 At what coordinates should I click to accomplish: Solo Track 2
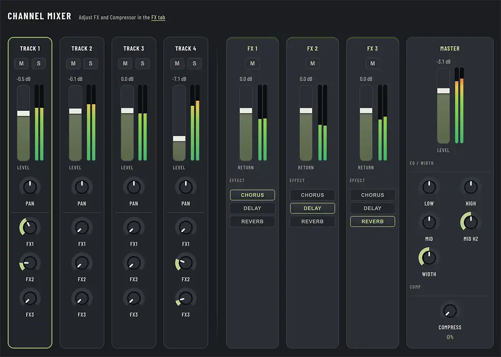pos(91,64)
